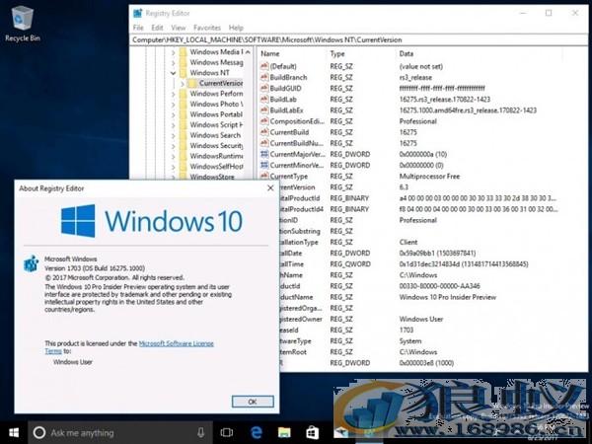Click the Multiprocessor Free data value
Image resolution: width=592 pixels, height=444 pixels.
pos(429,176)
